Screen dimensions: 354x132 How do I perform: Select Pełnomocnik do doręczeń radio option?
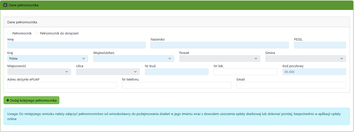[x=37, y=33]
